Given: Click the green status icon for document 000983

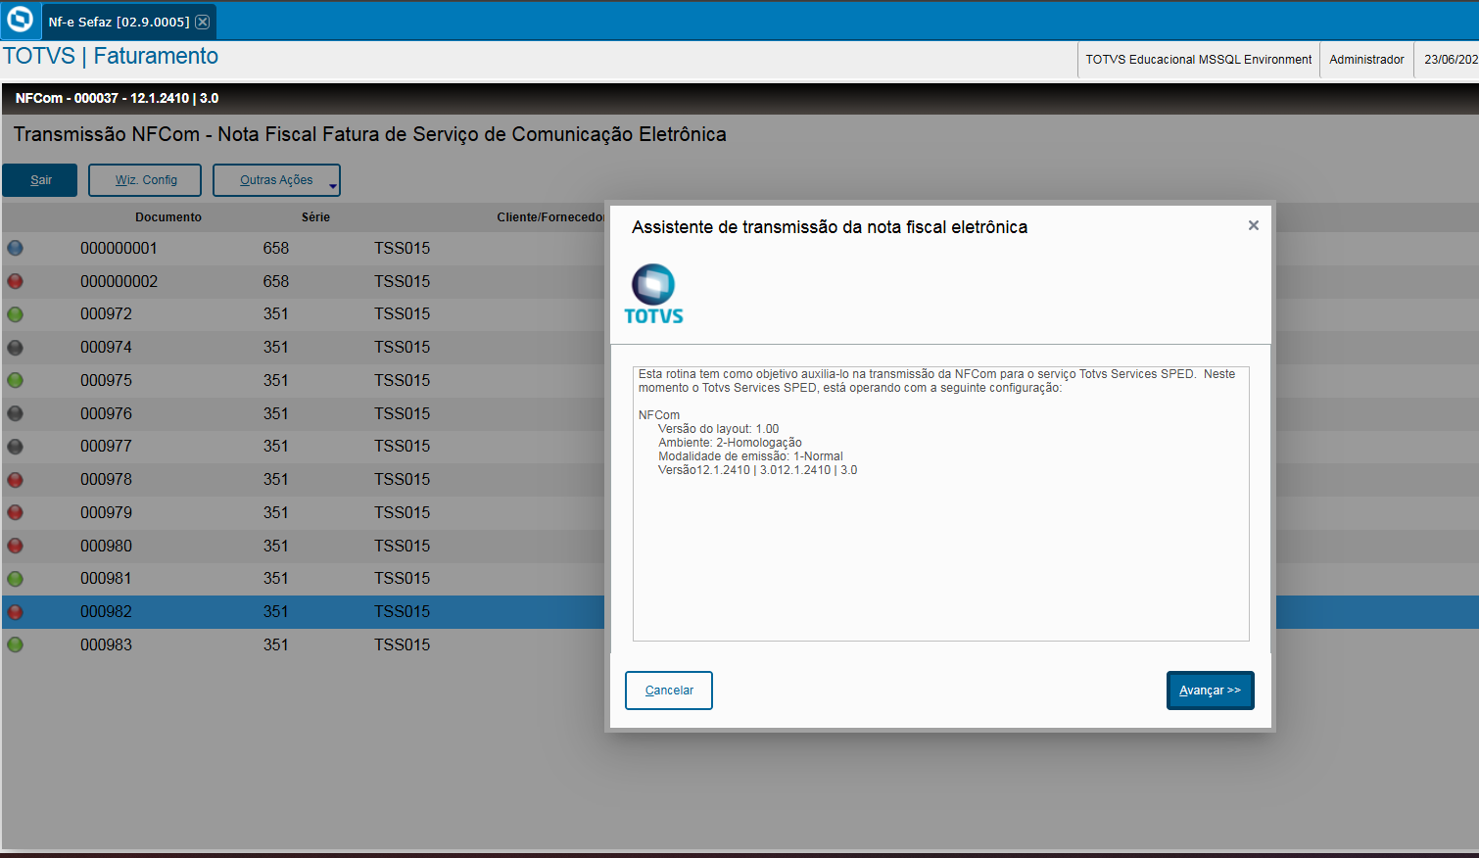Looking at the screenshot, I should pos(16,645).
